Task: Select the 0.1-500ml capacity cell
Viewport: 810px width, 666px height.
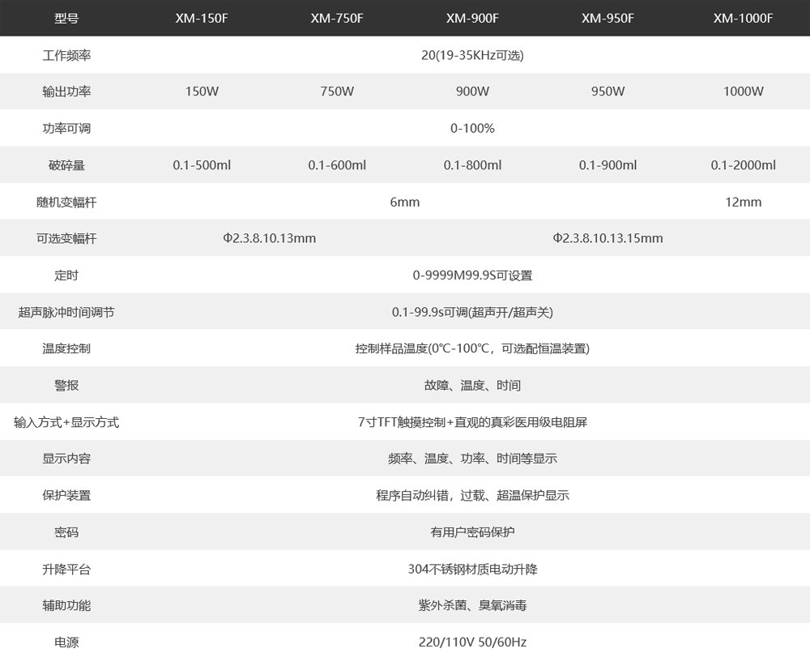Action: tap(202, 165)
